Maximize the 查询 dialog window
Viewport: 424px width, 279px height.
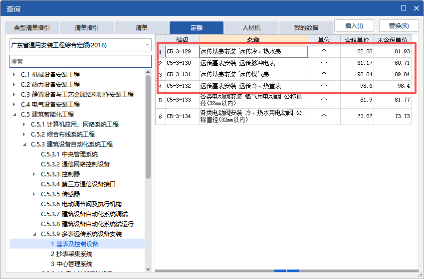tap(404, 8)
